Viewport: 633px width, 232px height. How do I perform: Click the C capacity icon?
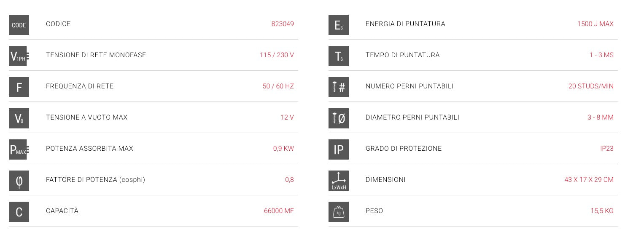19,212
